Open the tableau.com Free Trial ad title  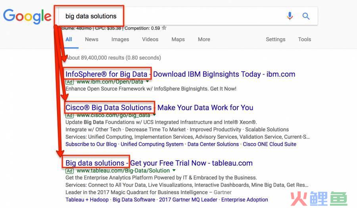click(x=159, y=163)
